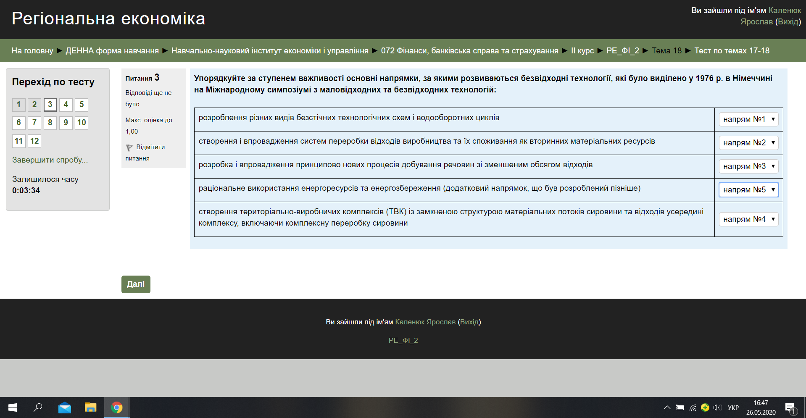Expand hidden icons in the system tray
The width and height of the screenshot is (806, 418).
tap(666, 407)
